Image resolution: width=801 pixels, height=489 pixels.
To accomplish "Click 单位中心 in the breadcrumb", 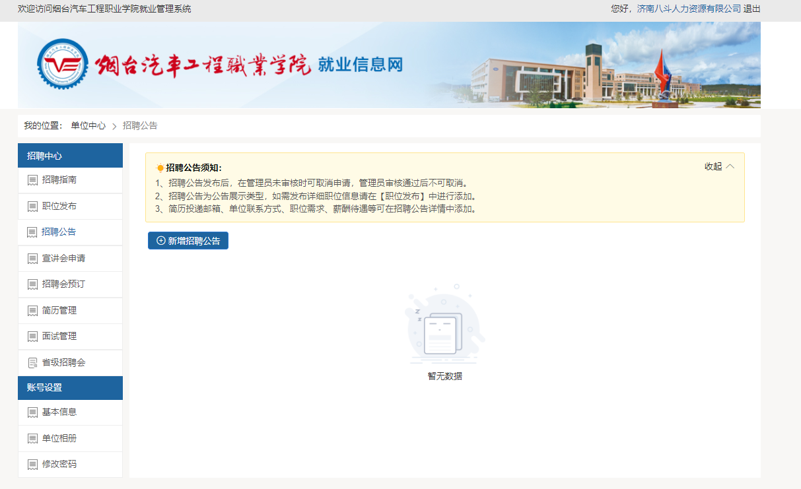I will [x=88, y=125].
